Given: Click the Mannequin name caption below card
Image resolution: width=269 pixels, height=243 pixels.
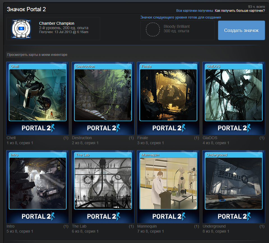Looking at the screenshot, I should pyautogui.click(x=147, y=226).
